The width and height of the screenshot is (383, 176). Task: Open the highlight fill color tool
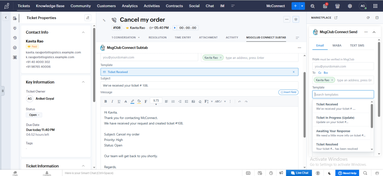(139, 101)
